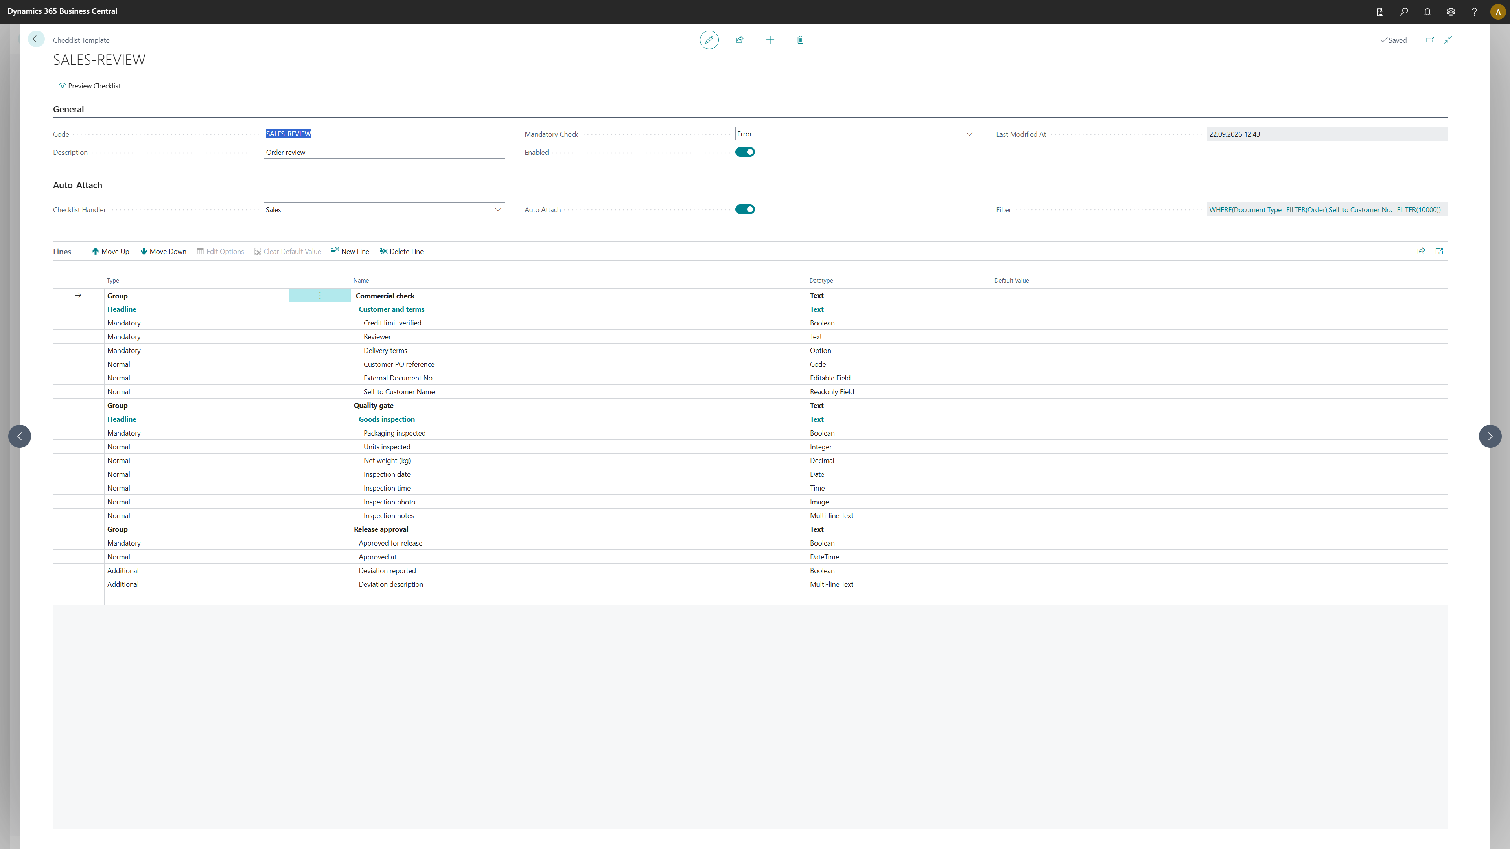Click New Line action
The image size is (1510, 849).
(350, 252)
